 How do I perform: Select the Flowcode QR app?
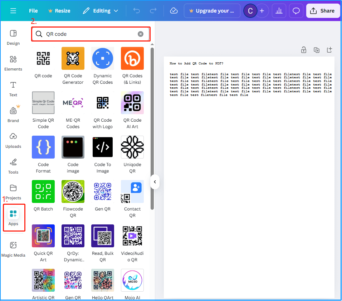(x=73, y=199)
